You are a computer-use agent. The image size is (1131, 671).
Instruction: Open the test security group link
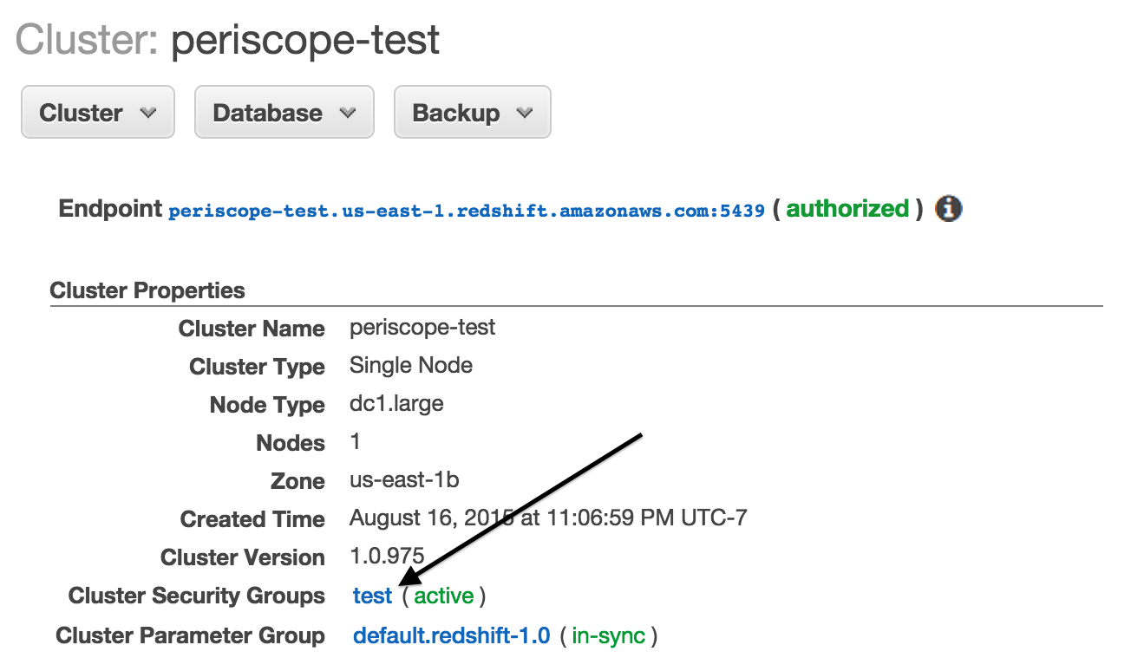373,596
